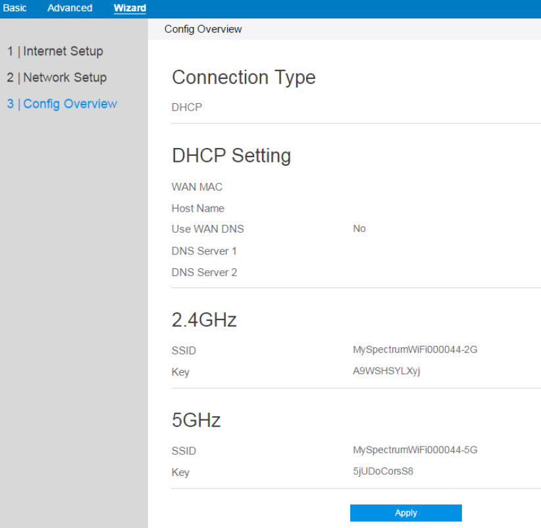Click the Config Overview page title bar

click(203, 29)
